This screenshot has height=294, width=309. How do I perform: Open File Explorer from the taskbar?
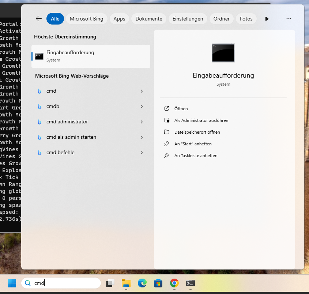pos(126,283)
